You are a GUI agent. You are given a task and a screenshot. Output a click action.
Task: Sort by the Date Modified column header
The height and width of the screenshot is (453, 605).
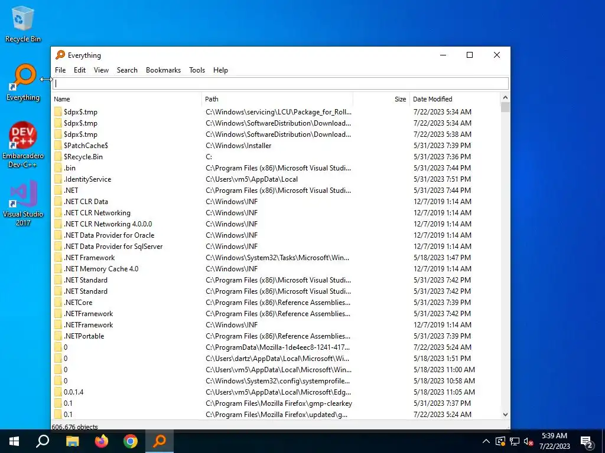(x=454, y=99)
